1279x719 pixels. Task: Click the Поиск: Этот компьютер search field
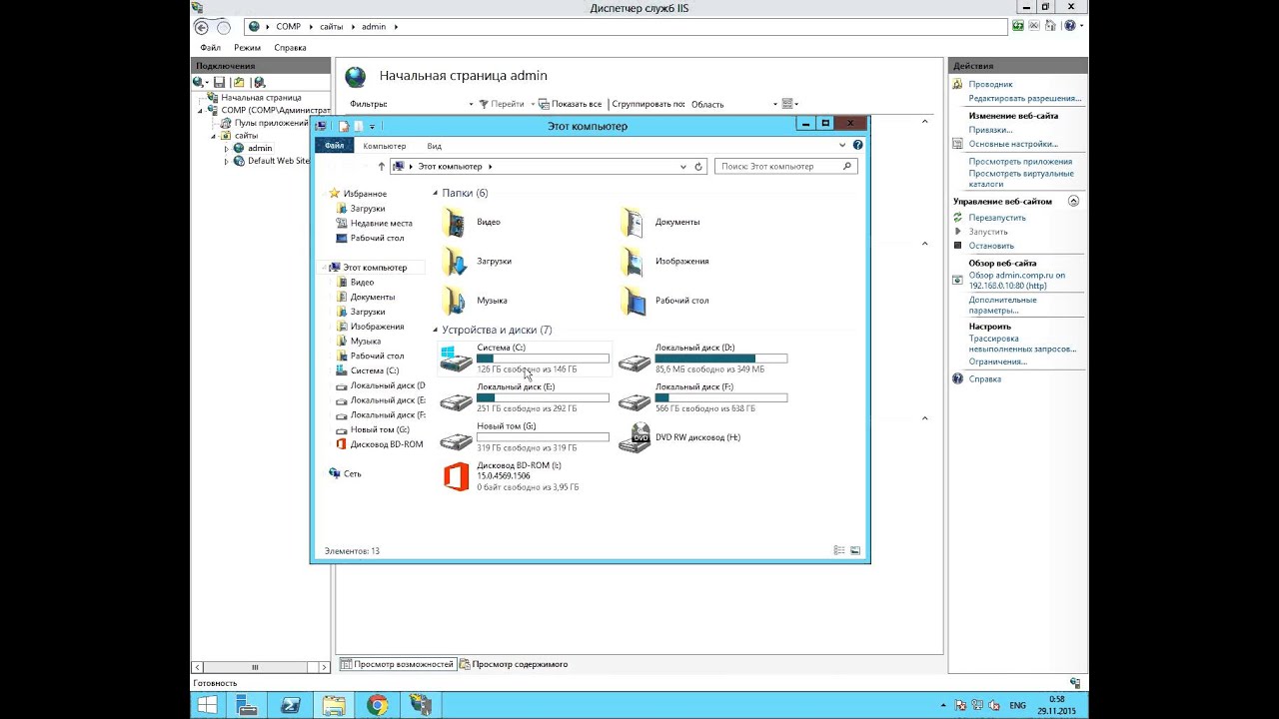tap(786, 167)
